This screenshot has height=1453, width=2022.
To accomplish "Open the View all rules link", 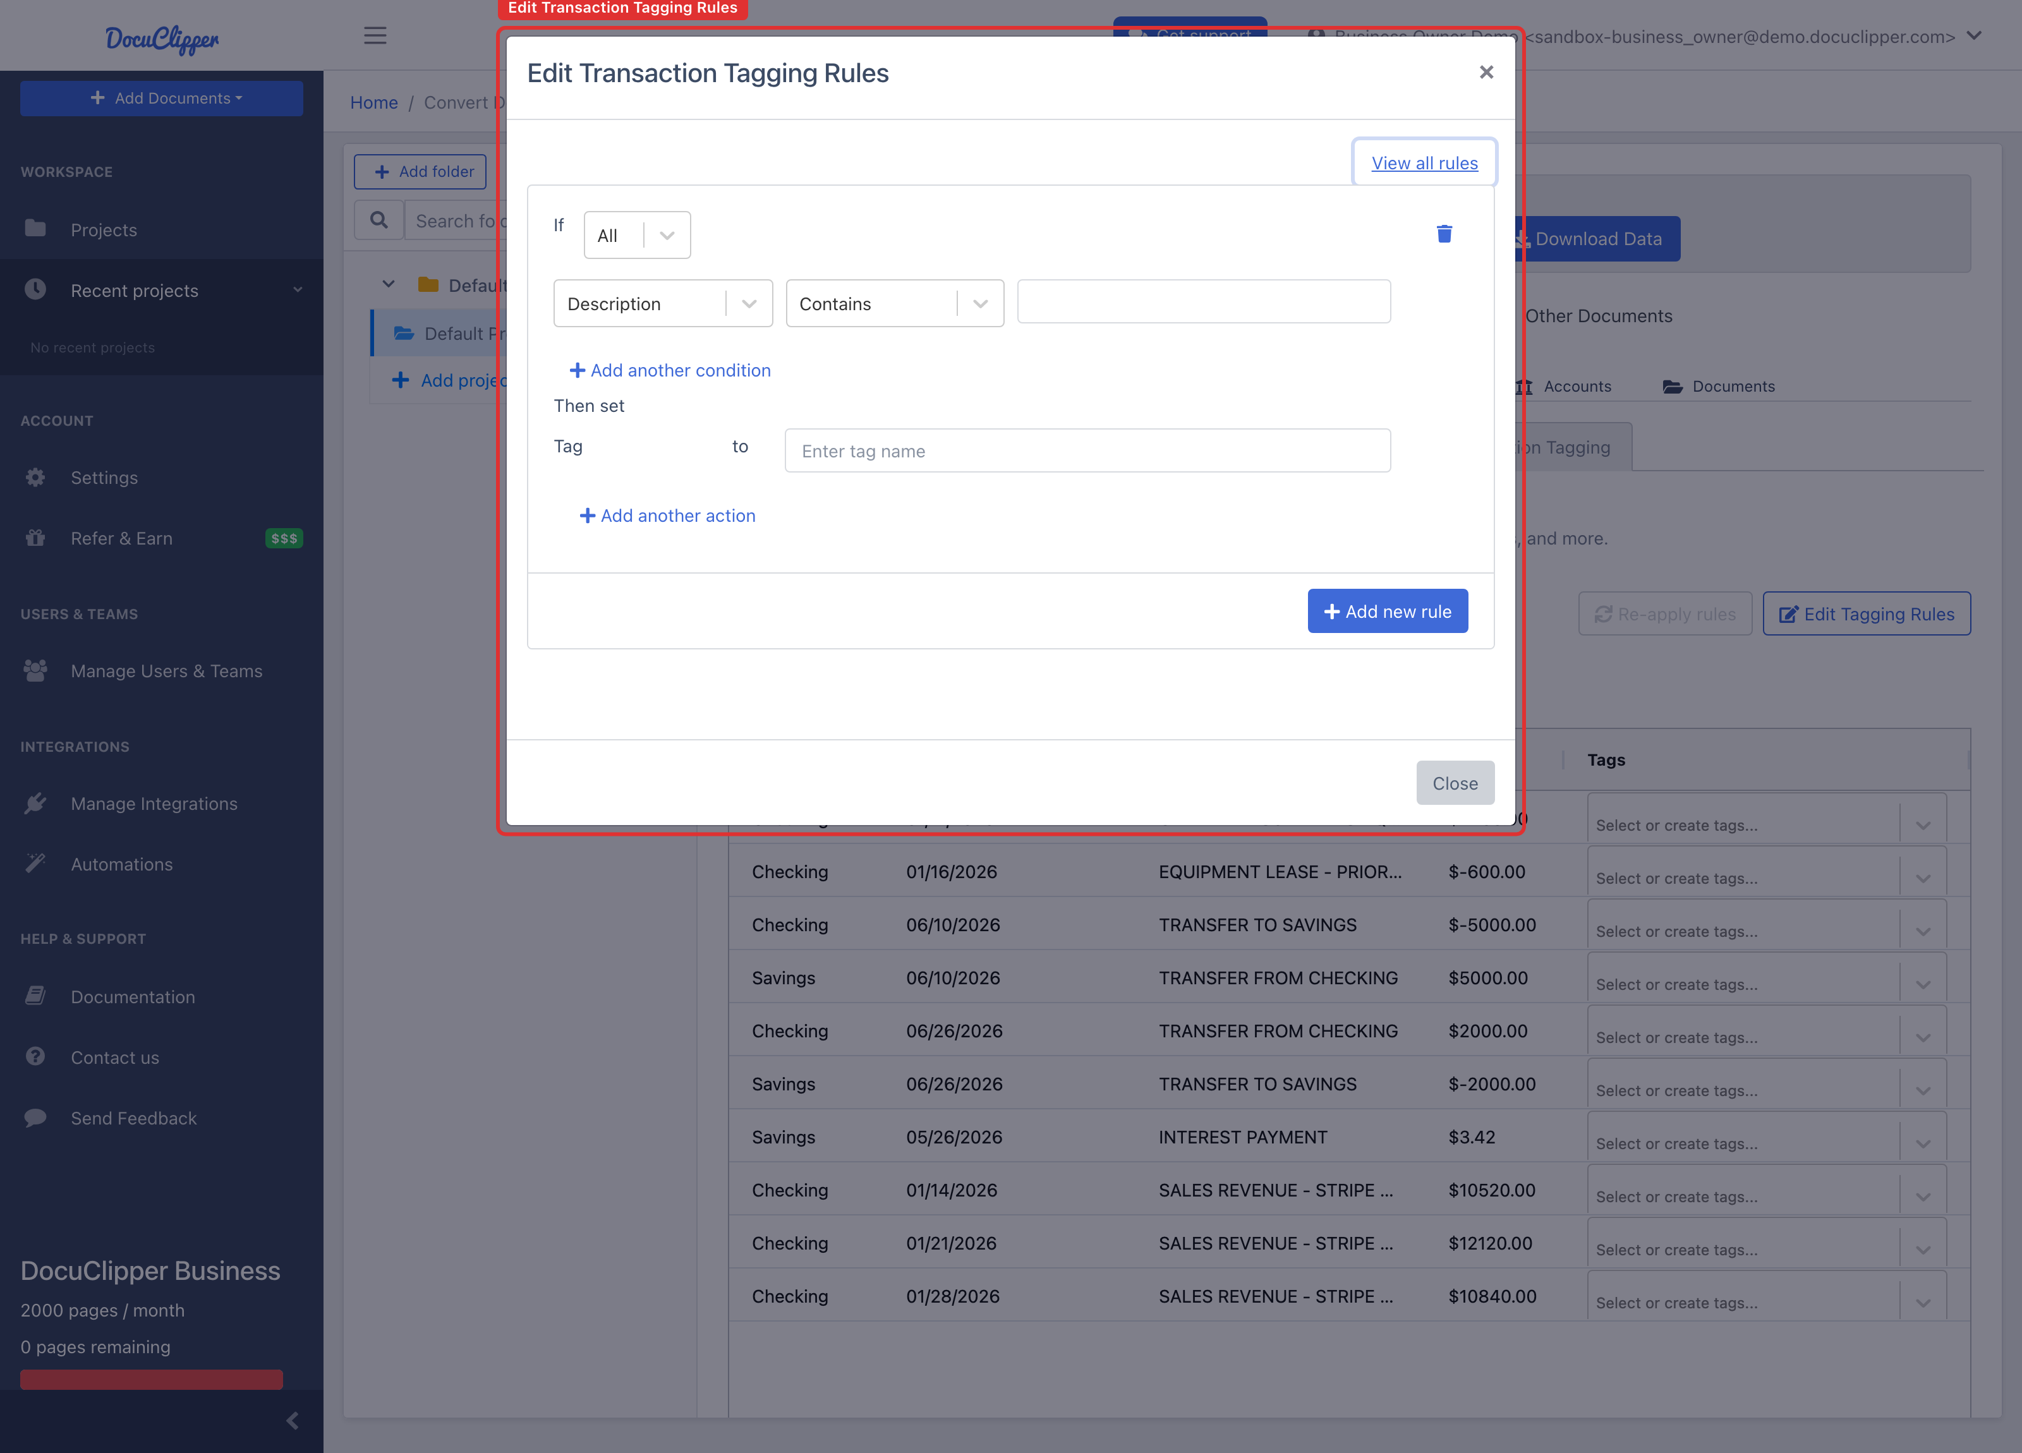I will coord(1425,162).
